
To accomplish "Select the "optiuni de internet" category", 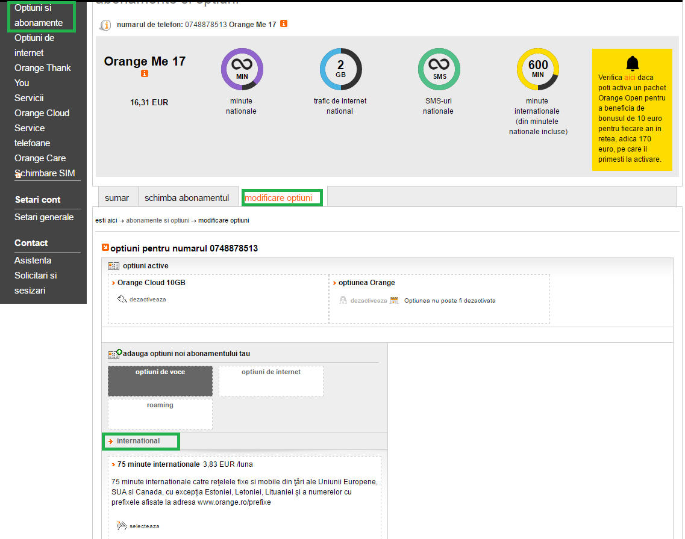I will (x=271, y=381).
